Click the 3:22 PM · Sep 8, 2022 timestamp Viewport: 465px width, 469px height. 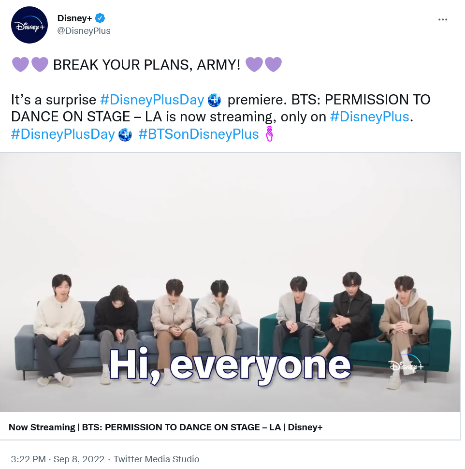pyautogui.click(x=58, y=459)
